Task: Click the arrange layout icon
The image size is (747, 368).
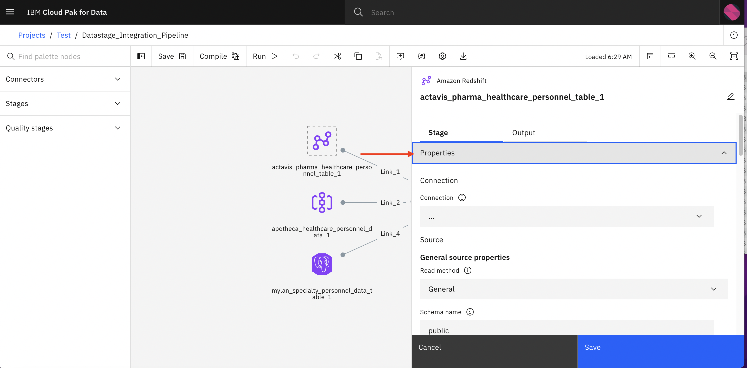Action: pyautogui.click(x=671, y=56)
